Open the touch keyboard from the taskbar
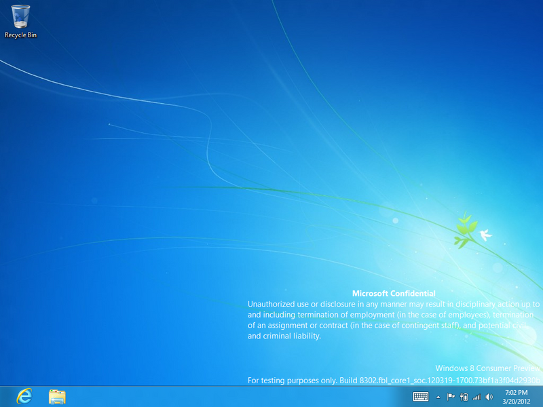Image resolution: width=543 pixels, height=407 pixels. click(420, 397)
